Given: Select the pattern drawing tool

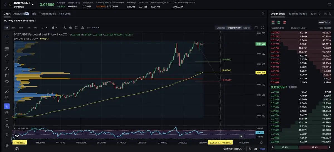Looking at the screenshot, I should [x=7, y=69].
